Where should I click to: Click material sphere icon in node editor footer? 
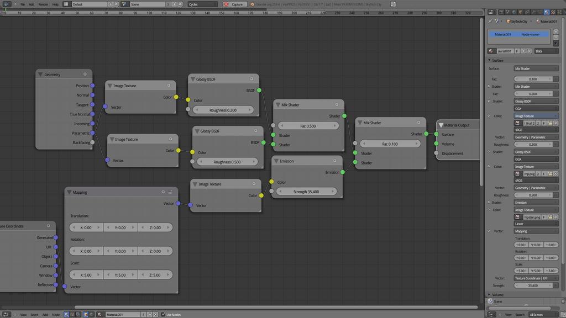coord(99,314)
